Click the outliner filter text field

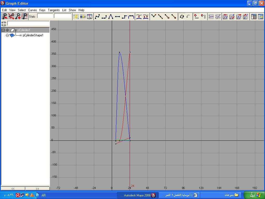(x=28, y=23)
